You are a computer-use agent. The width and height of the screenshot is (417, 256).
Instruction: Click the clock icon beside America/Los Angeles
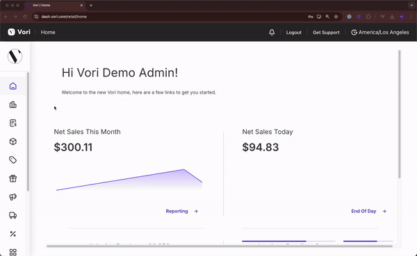coord(354,33)
